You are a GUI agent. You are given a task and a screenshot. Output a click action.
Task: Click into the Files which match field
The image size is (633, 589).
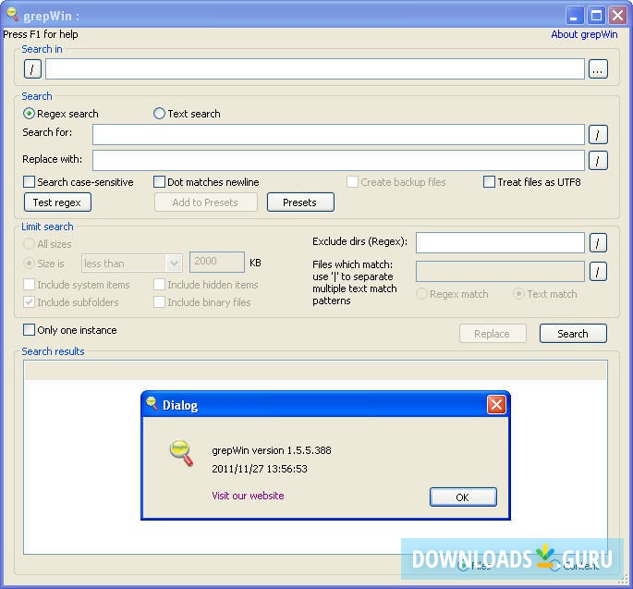tap(500, 271)
